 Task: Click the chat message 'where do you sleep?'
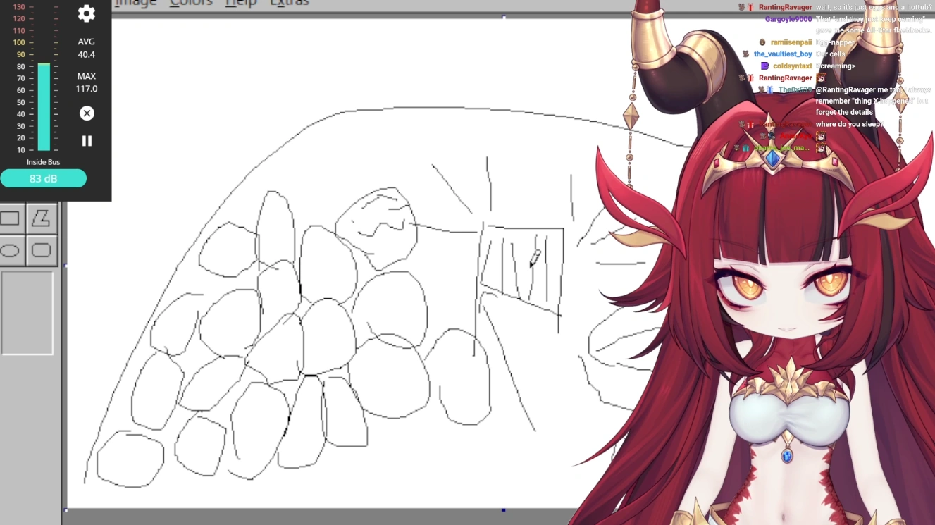click(x=849, y=124)
